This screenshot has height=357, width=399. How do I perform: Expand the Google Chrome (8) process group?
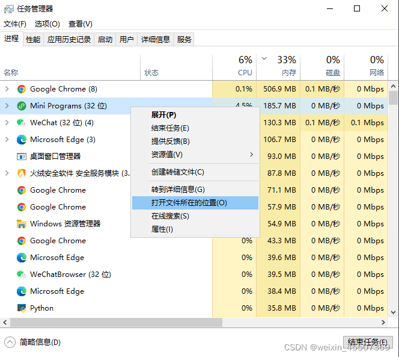(7, 89)
